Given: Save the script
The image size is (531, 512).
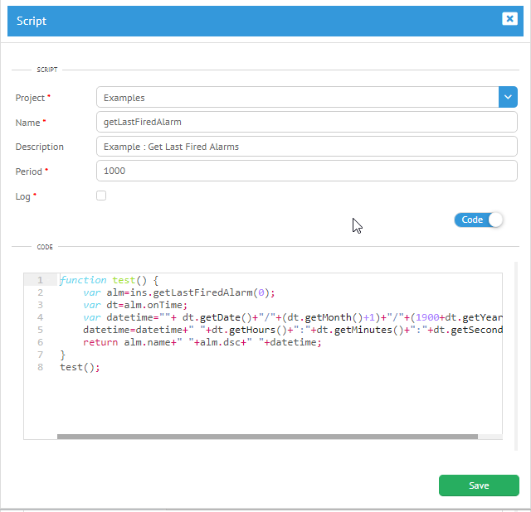Looking at the screenshot, I should (x=479, y=485).
